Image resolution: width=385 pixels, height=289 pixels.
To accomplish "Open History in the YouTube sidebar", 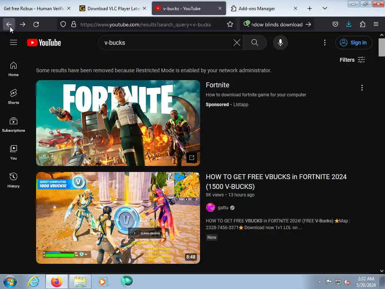I will (x=14, y=180).
